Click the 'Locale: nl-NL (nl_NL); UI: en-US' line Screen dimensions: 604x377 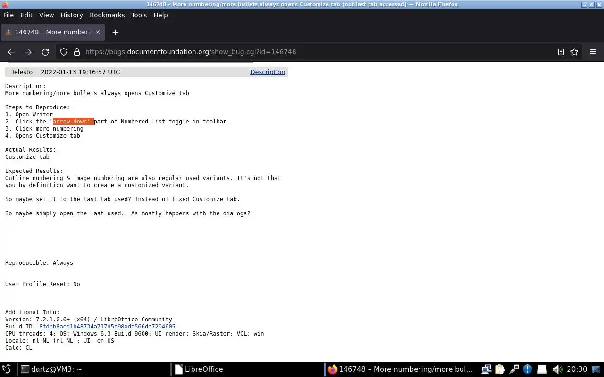pyautogui.click(x=59, y=341)
